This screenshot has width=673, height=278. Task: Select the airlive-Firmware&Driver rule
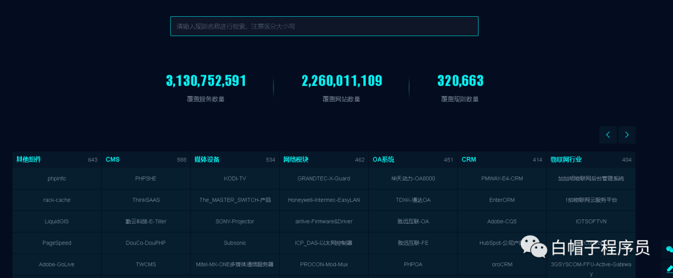pyautogui.click(x=324, y=221)
